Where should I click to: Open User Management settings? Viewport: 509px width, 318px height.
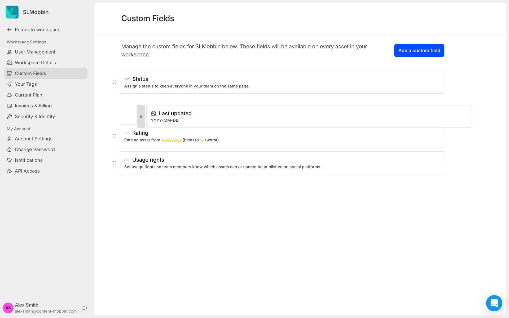coord(35,52)
